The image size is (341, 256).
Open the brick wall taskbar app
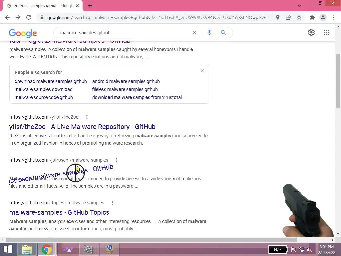(88, 249)
